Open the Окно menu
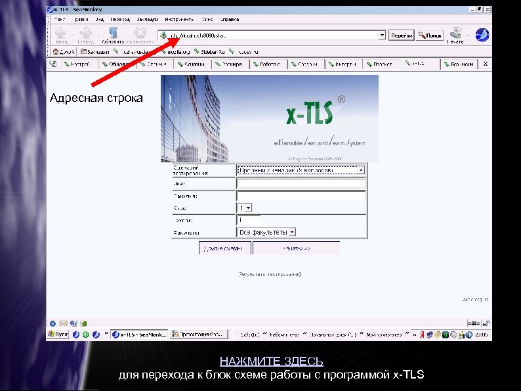The image size is (521, 391). pyautogui.click(x=207, y=19)
